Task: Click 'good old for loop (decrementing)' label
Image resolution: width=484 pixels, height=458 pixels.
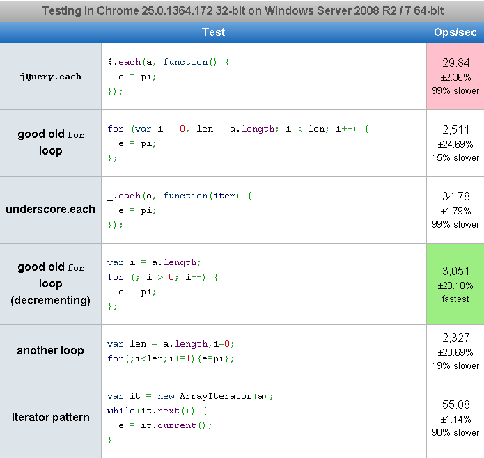Action: click(50, 283)
